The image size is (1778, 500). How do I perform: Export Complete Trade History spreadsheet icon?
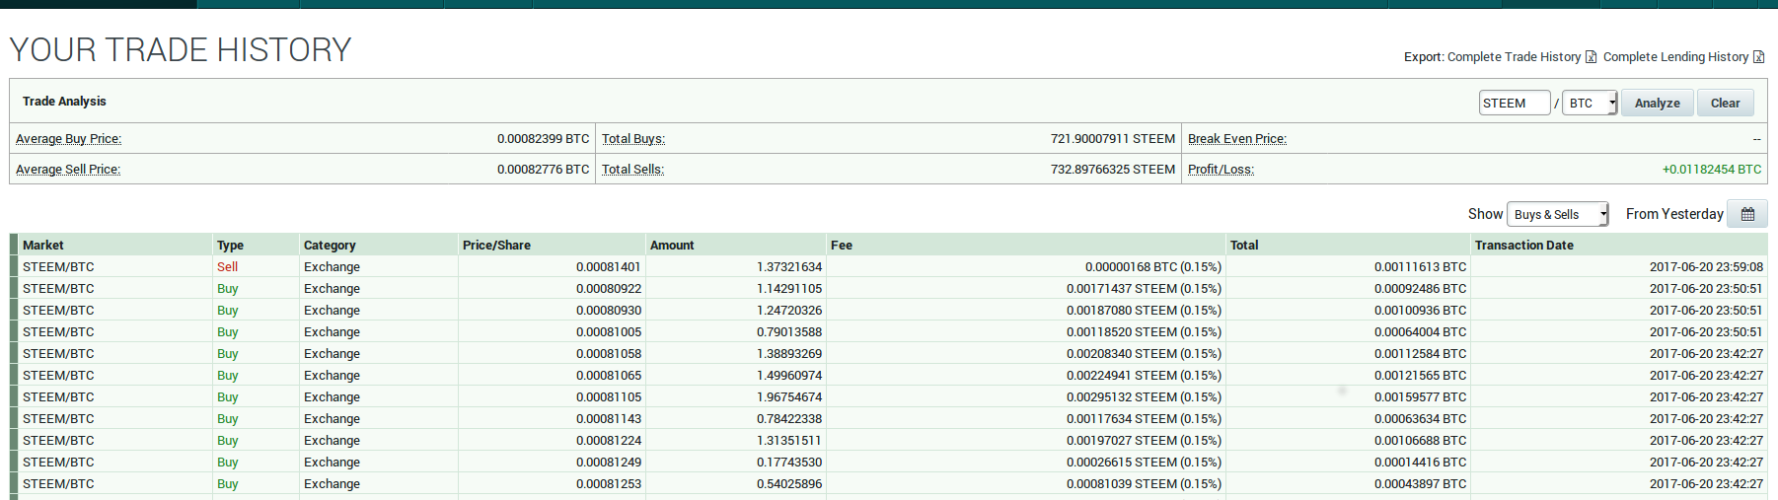click(x=1591, y=57)
